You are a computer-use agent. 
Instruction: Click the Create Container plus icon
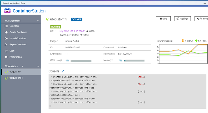(x=6, y=32)
